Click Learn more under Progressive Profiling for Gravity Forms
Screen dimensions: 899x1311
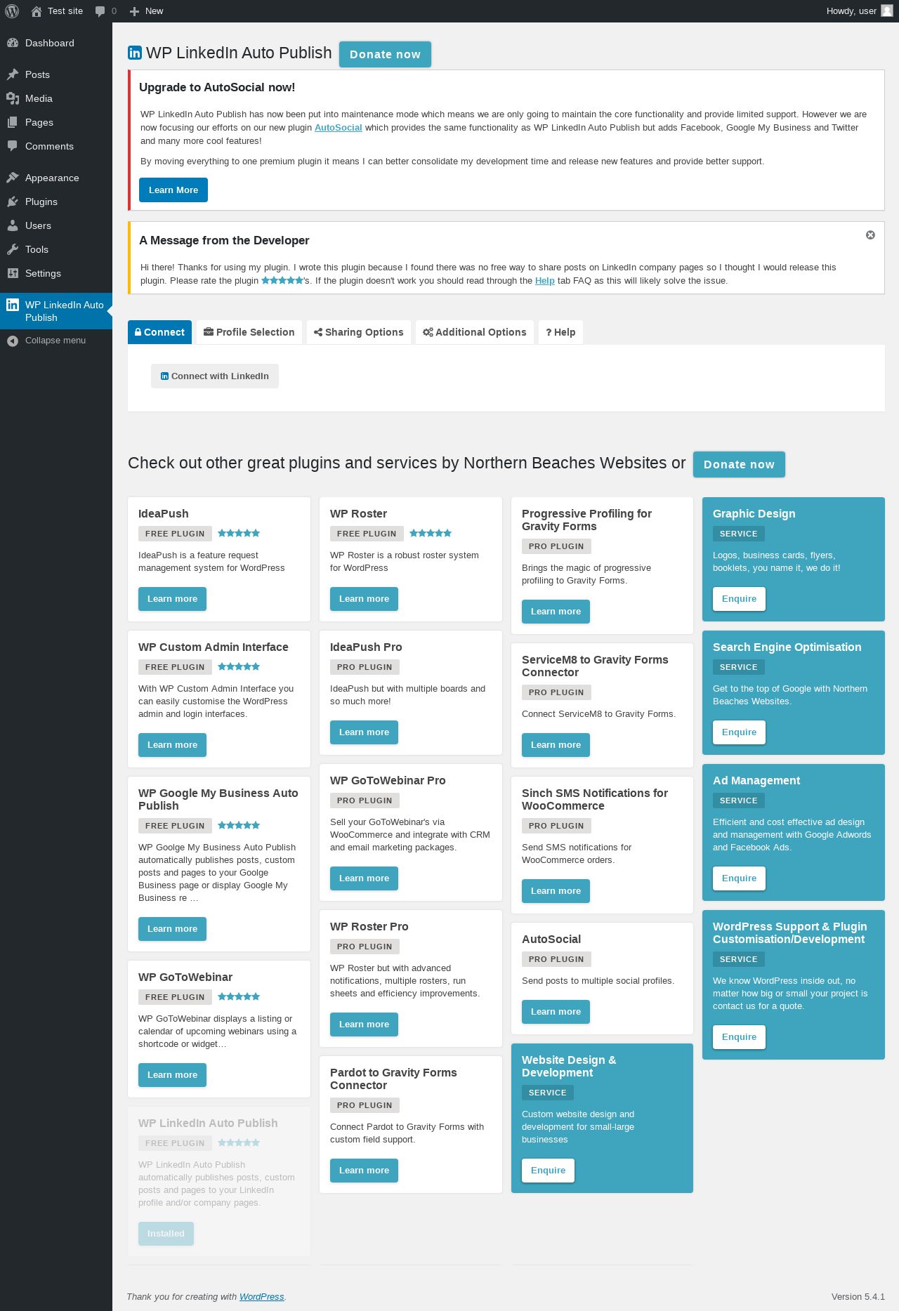click(x=556, y=612)
